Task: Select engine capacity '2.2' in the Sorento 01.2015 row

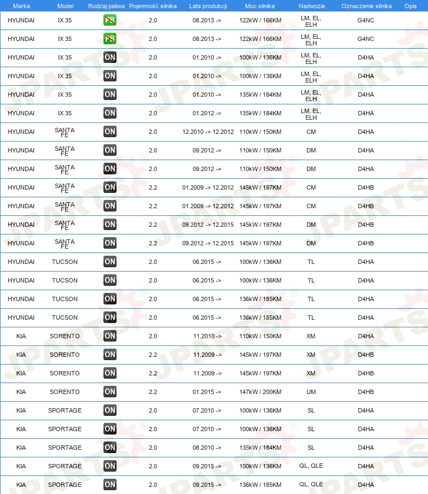Action: click(x=153, y=392)
